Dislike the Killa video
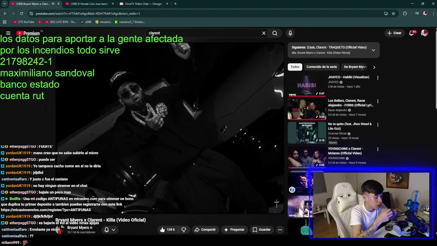The height and width of the screenshot is (246, 437). pyautogui.click(x=184, y=230)
